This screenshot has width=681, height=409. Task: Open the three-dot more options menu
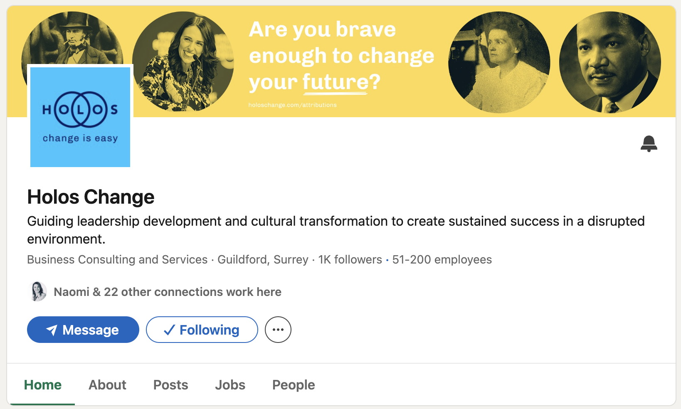278,330
